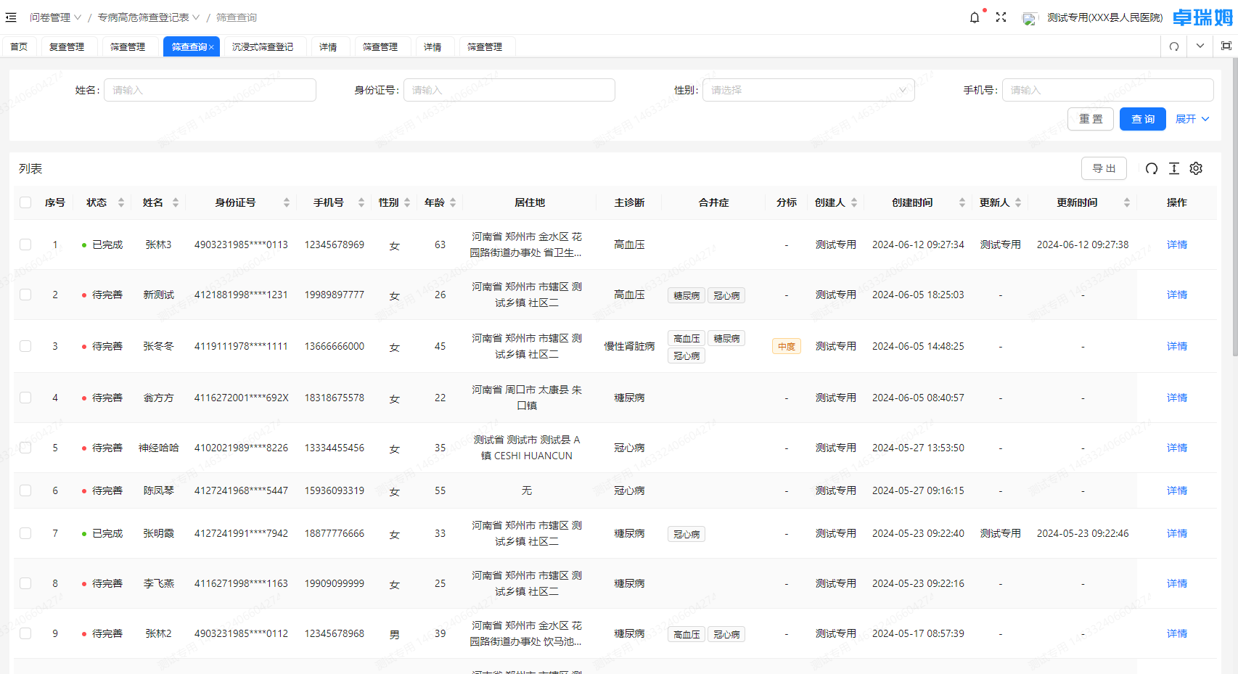Click the 筛查查询 breadcrumb text
This screenshot has width=1238, height=674.
[x=237, y=17]
